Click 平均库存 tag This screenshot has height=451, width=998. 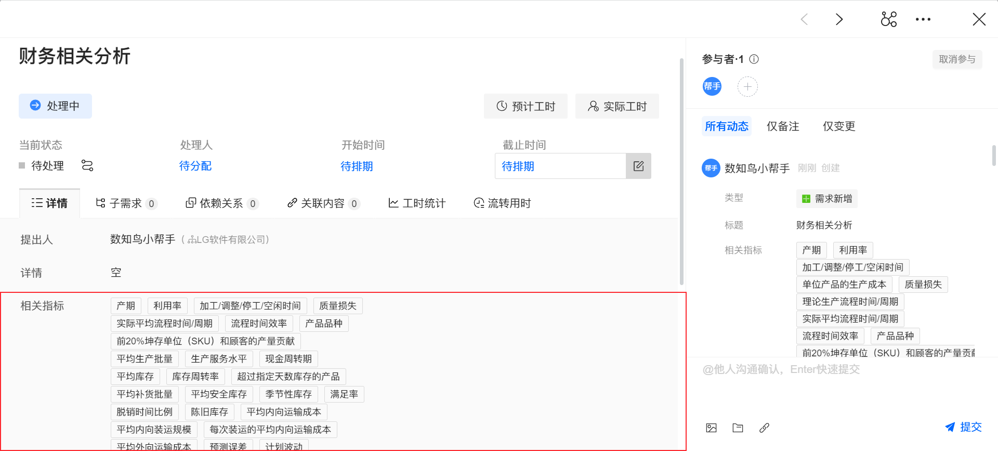pos(135,377)
